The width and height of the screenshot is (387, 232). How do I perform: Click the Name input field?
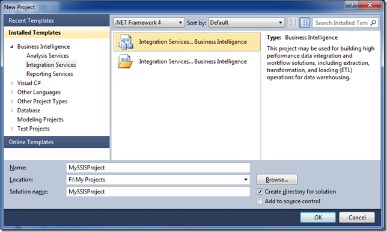point(158,168)
